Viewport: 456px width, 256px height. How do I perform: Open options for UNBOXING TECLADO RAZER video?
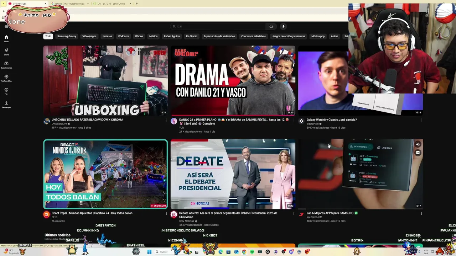coord(166,120)
